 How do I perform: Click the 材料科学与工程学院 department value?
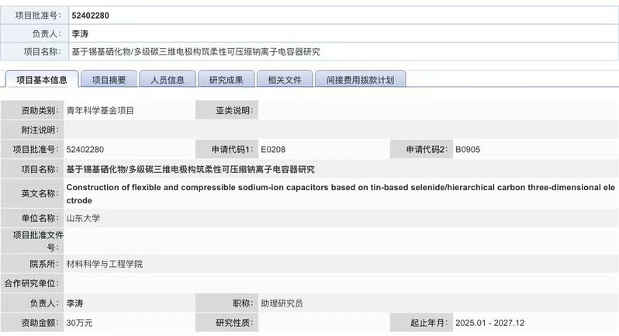coord(105,264)
